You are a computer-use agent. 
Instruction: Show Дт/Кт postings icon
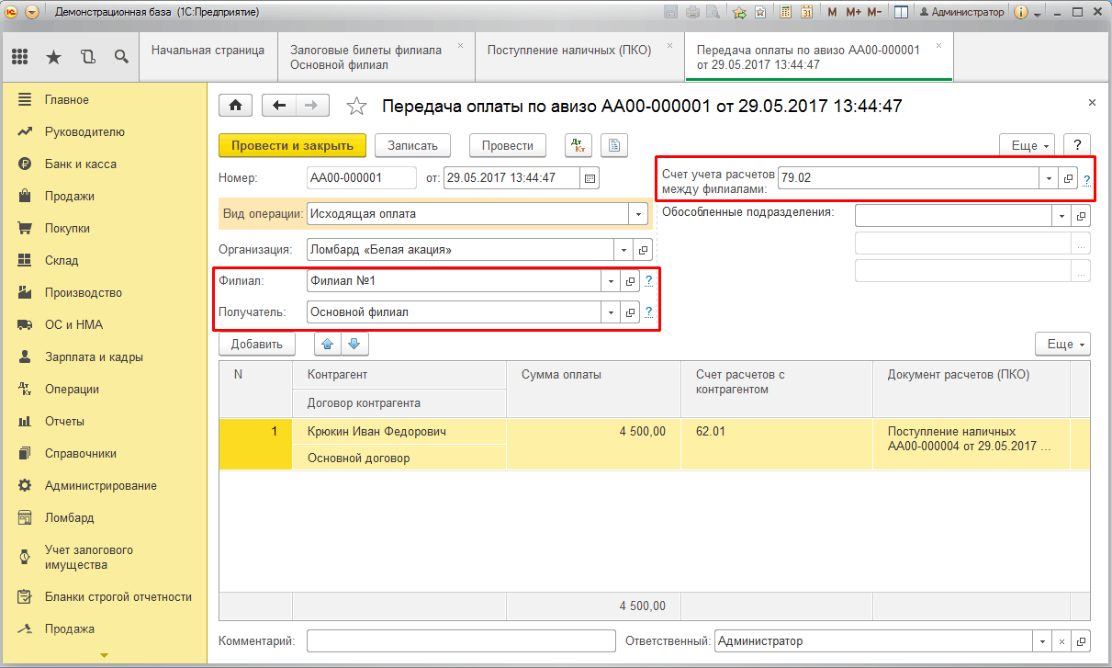click(x=578, y=145)
